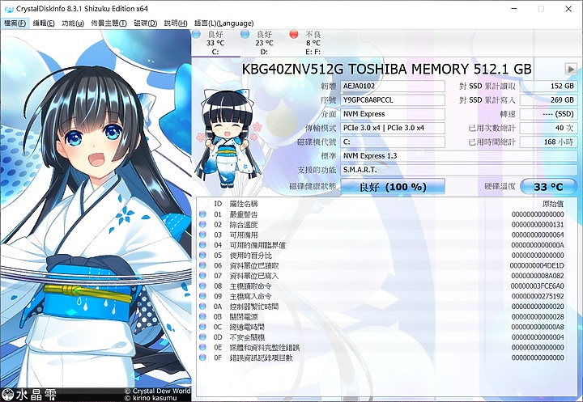Click the status dot of attribute 05 使用的百分比
The width and height of the screenshot is (583, 402).
pyautogui.click(x=202, y=256)
